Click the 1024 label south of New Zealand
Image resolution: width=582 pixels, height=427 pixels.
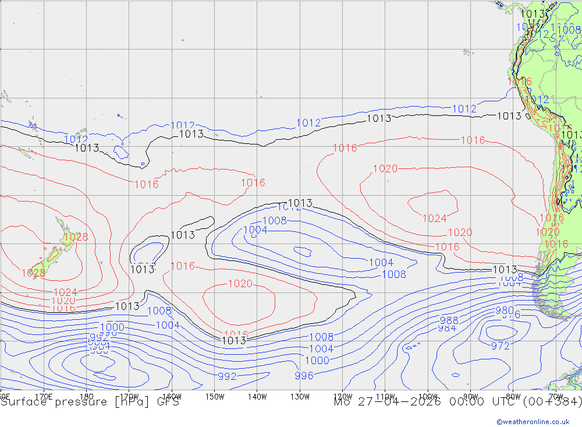pyautogui.click(x=65, y=292)
